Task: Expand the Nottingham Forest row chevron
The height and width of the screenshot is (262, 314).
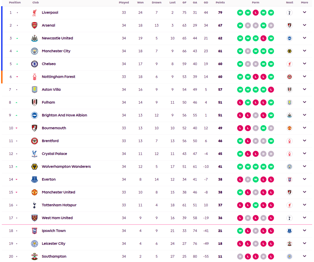Action: [304, 77]
